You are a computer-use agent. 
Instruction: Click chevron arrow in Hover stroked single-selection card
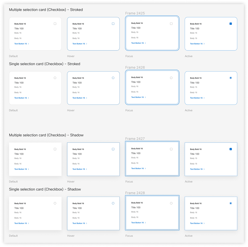pos(87,98)
